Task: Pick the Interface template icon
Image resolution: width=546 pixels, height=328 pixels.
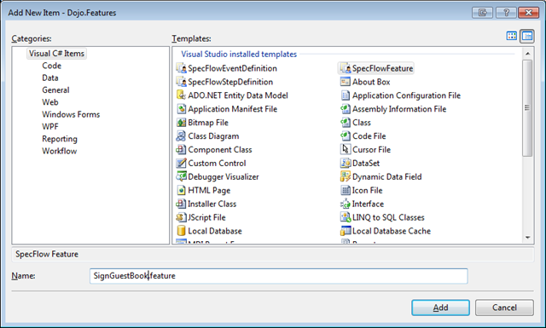Action: pyautogui.click(x=346, y=204)
